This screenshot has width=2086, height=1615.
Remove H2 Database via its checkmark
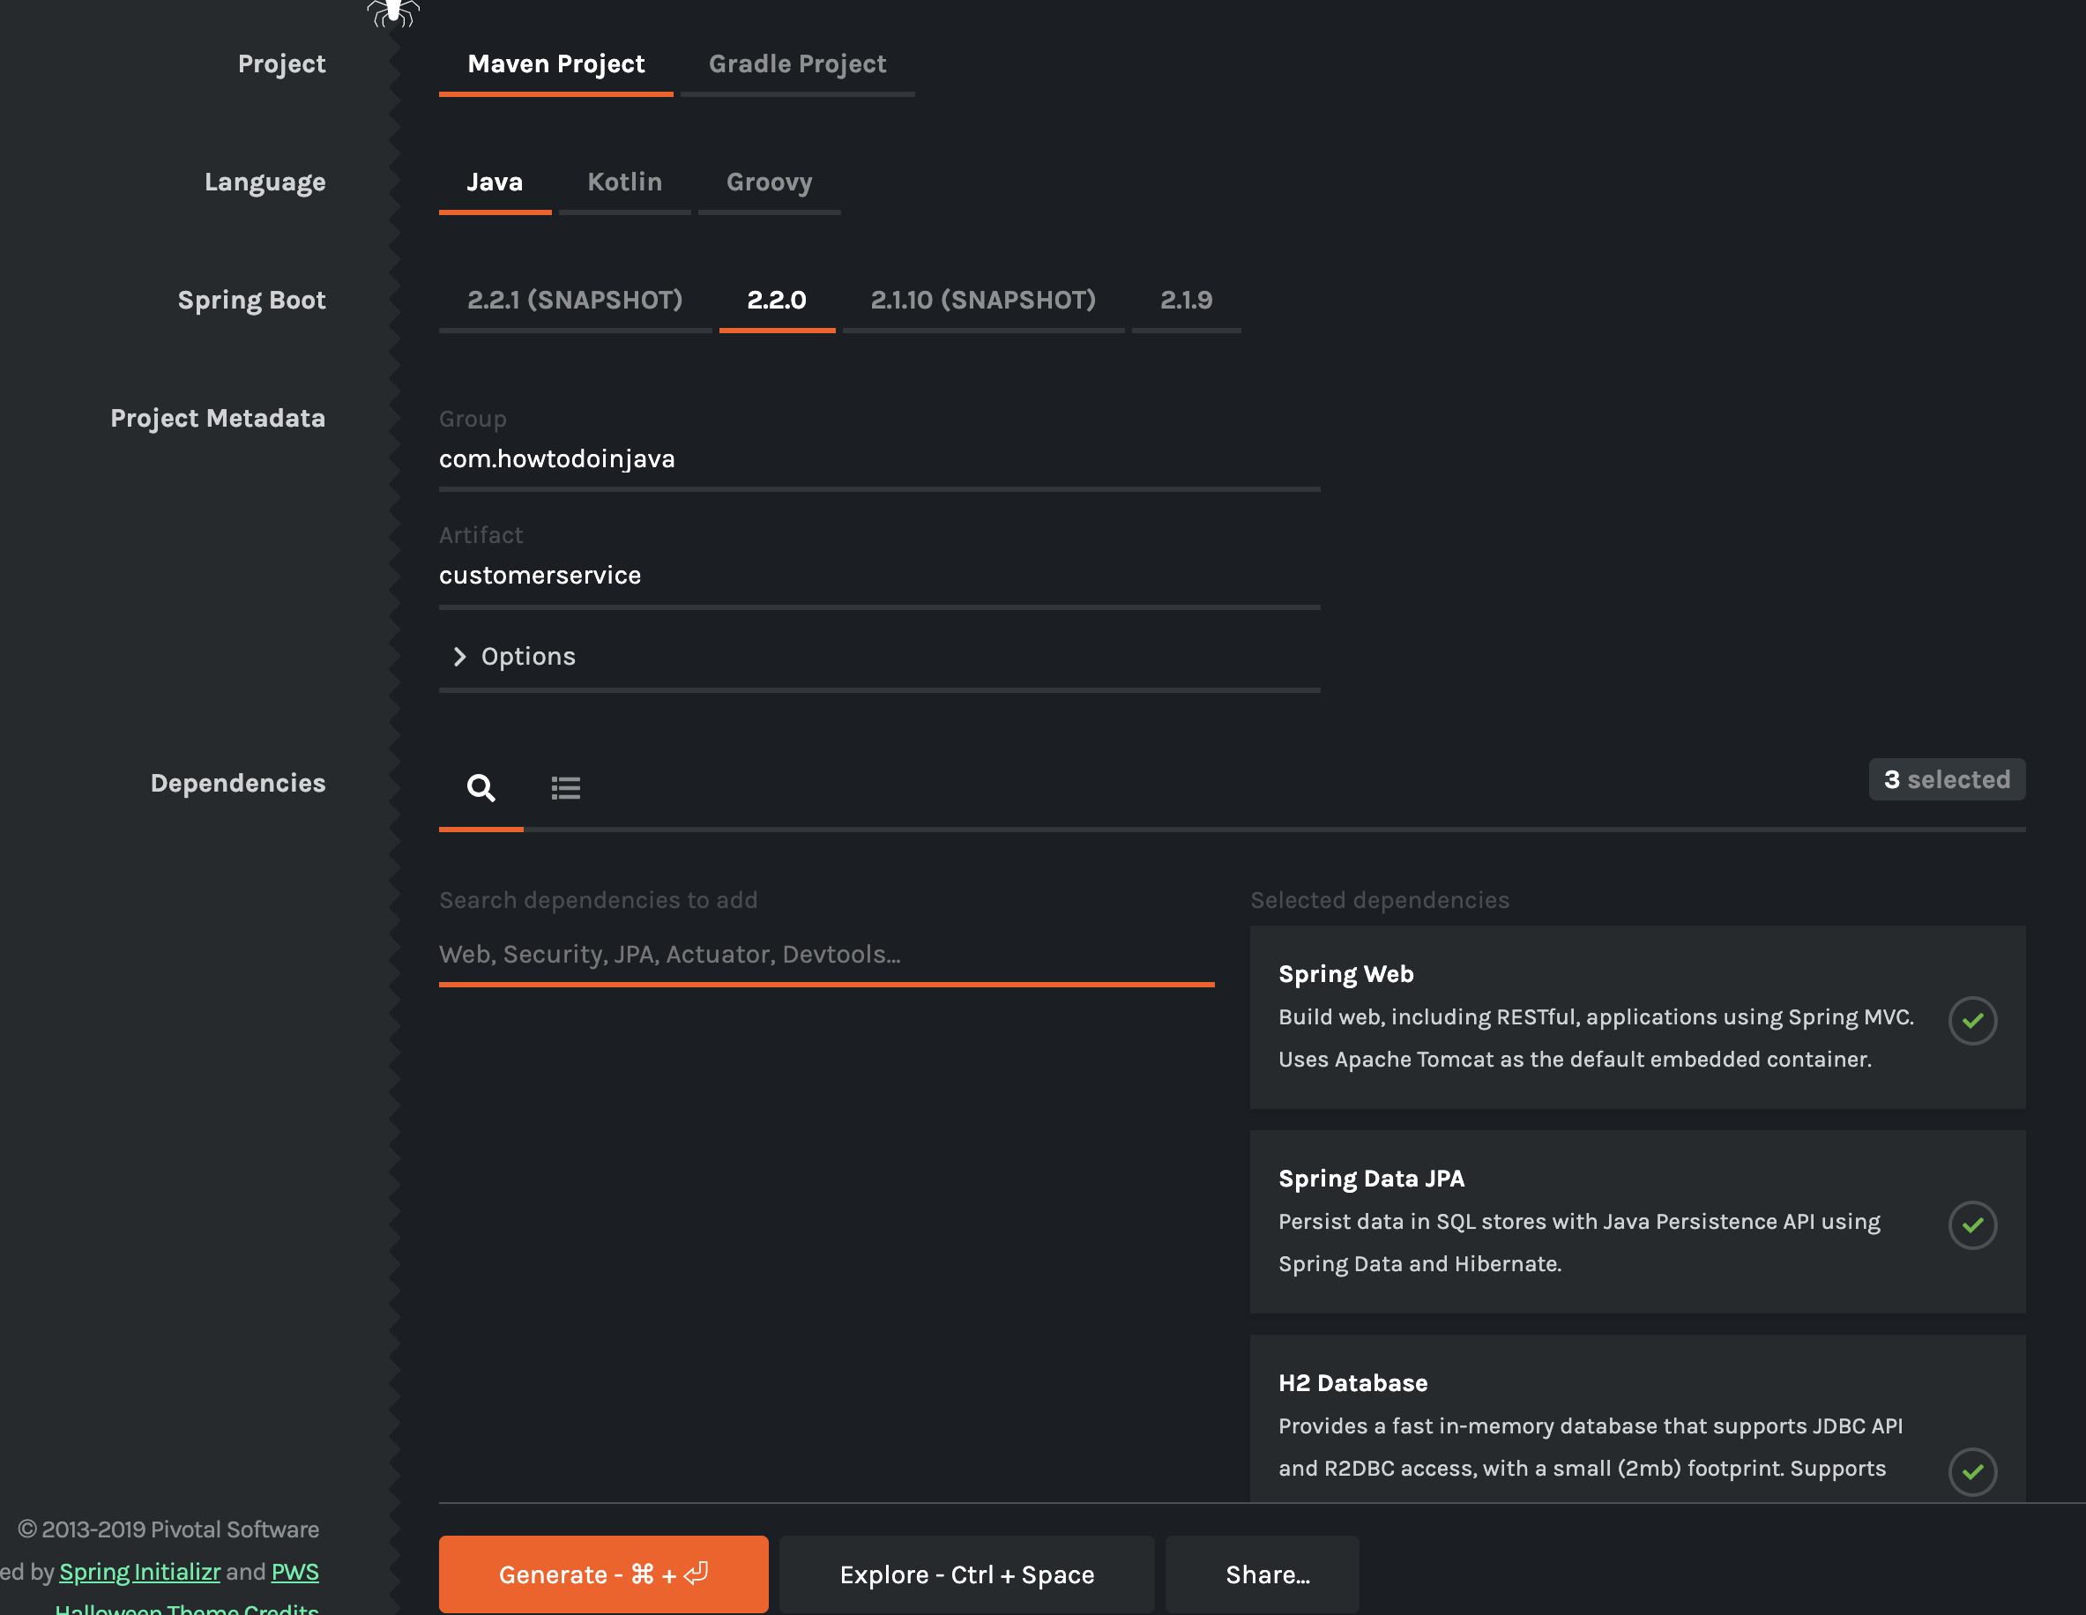coord(1971,1470)
